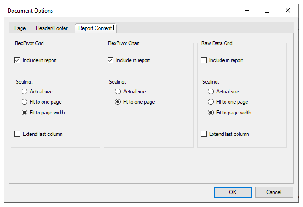Choose Fit to one page for FlexPivot Chart

click(118, 102)
